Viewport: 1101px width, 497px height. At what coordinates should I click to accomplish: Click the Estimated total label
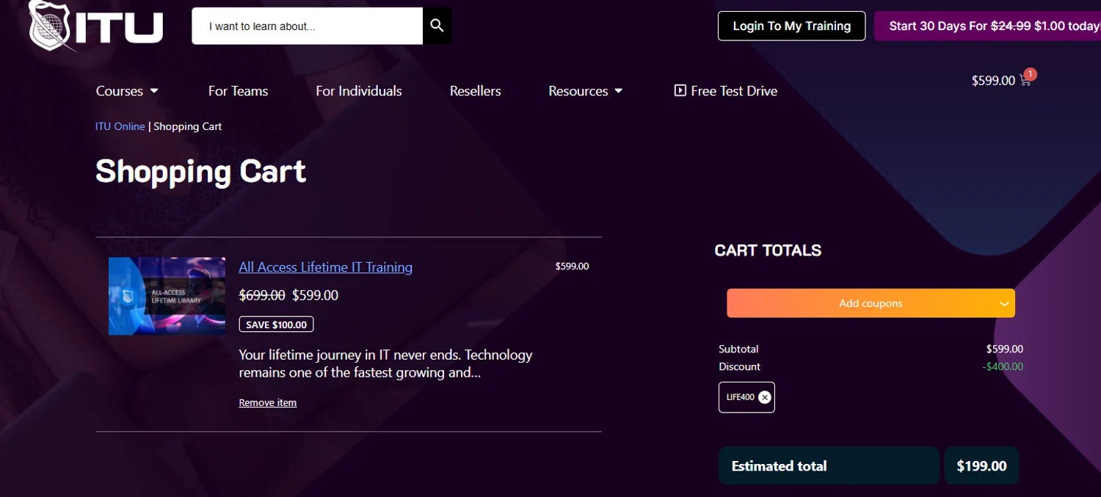(780, 466)
